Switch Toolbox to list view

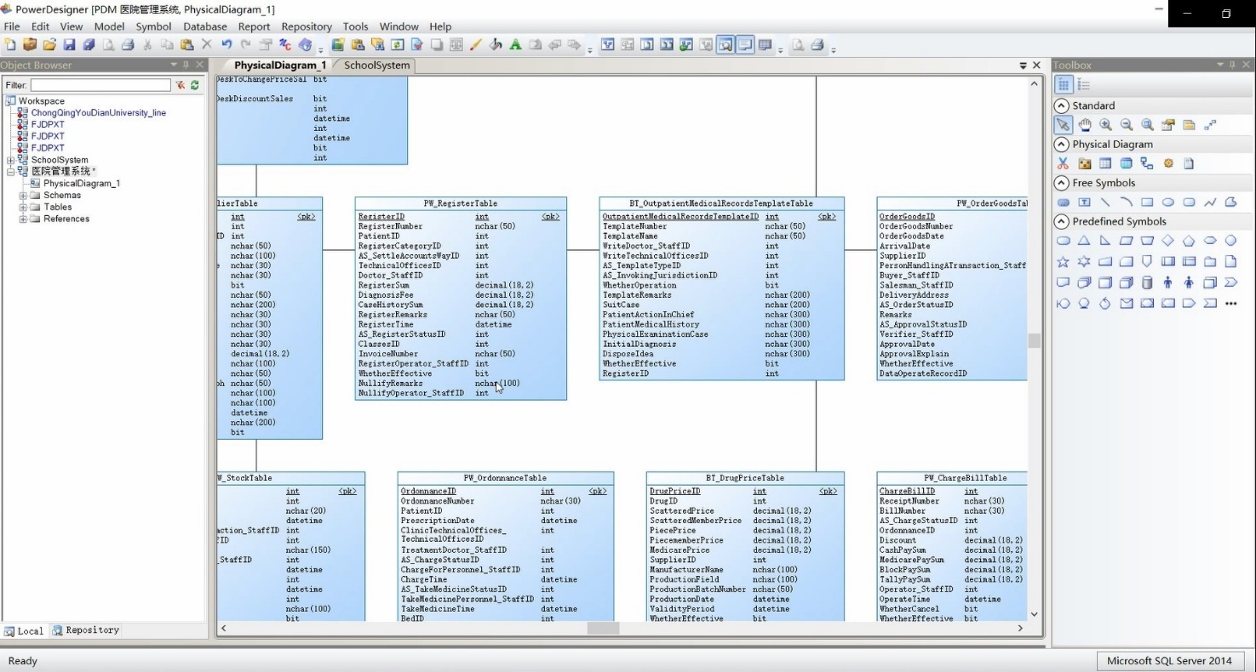click(x=1084, y=84)
